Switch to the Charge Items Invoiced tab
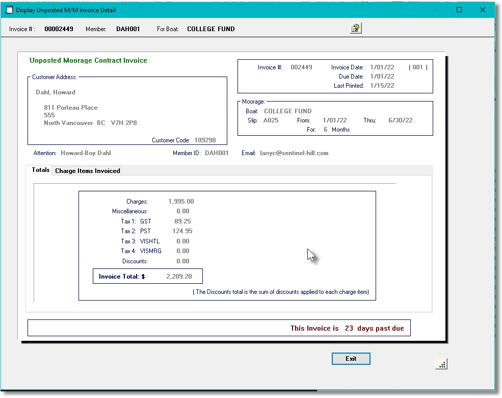Image resolution: width=502 pixels, height=398 pixels. tap(87, 171)
